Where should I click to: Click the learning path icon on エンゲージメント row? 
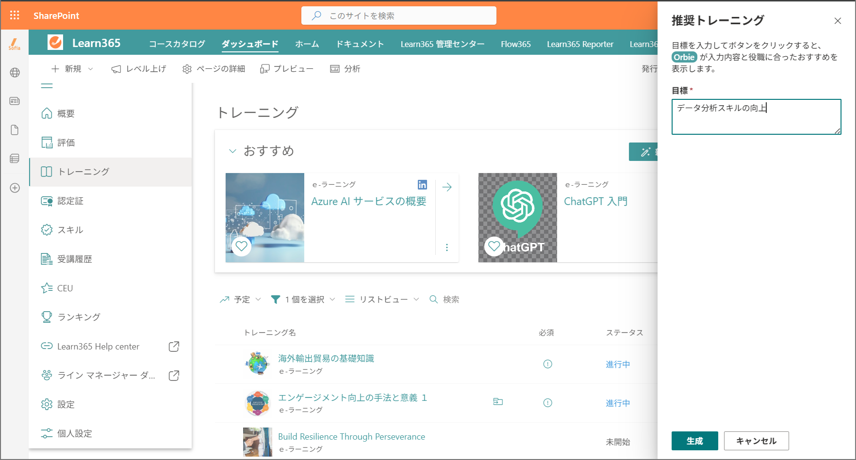(498, 401)
